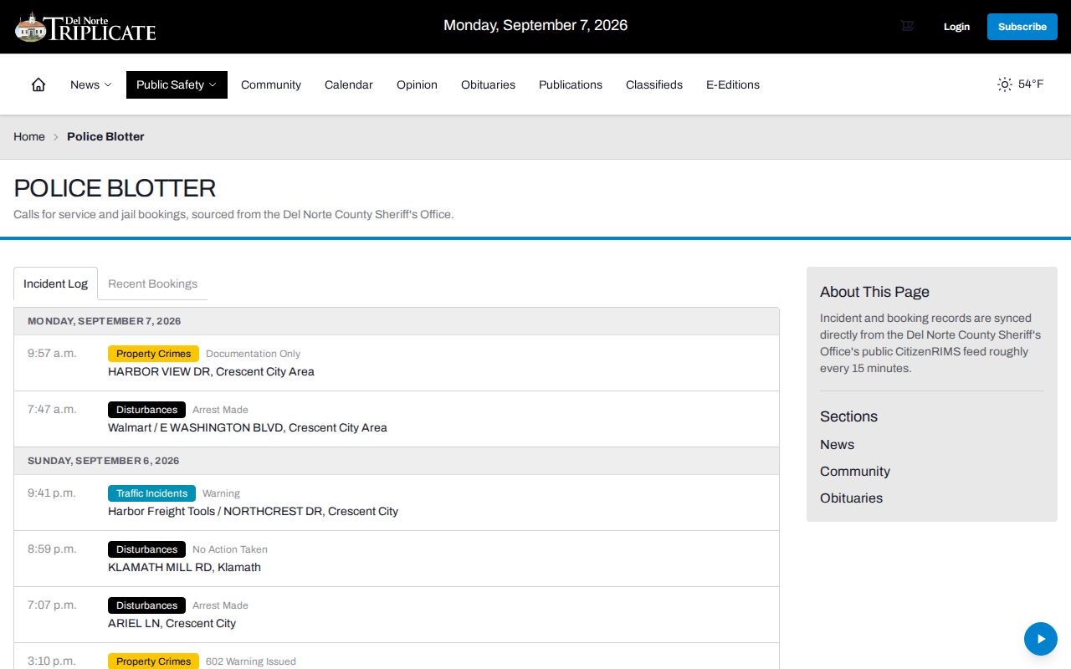1071x669 pixels.
Task: Click the round play button
Action: (x=1041, y=639)
